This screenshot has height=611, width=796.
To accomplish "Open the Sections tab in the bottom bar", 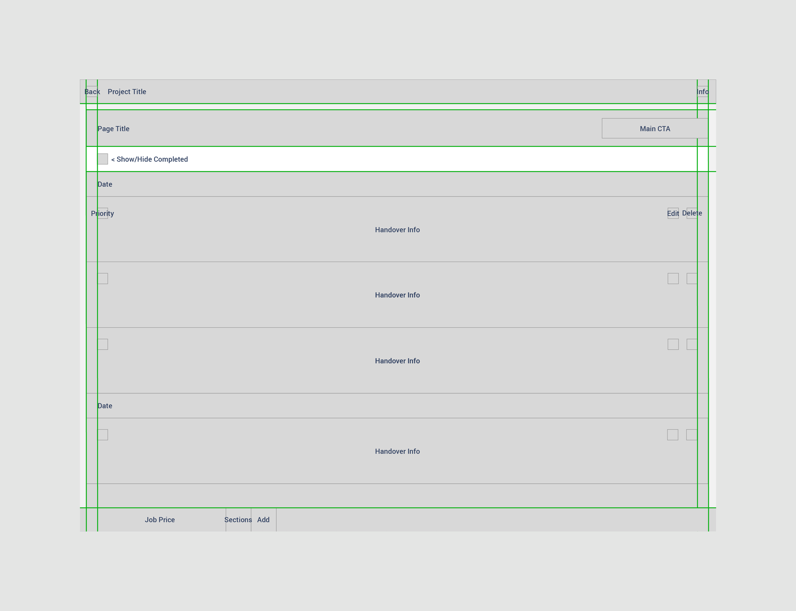I will [x=238, y=520].
